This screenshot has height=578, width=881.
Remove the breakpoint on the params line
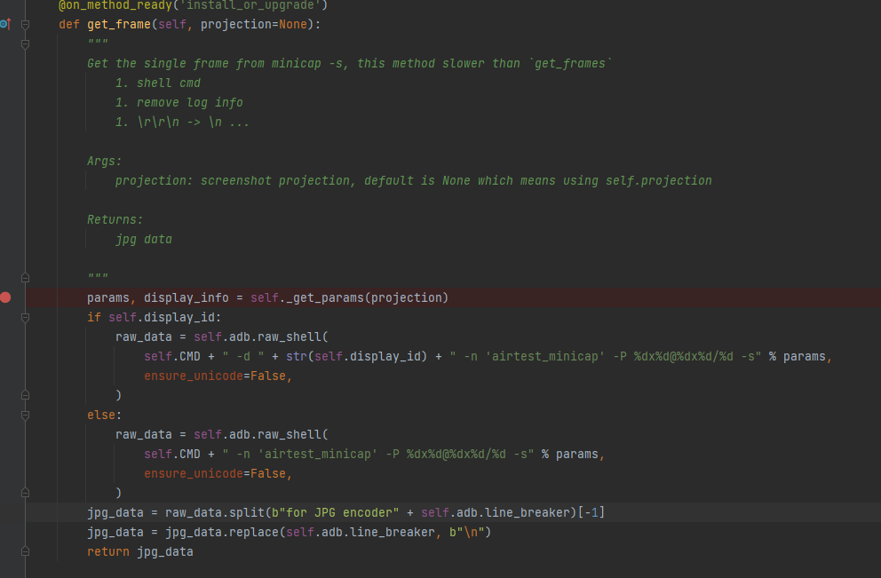coord(5,297)
